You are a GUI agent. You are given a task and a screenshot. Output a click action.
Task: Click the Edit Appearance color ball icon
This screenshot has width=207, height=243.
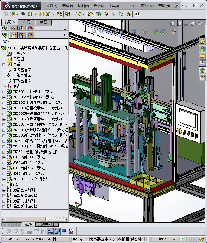tap(156, 32)
